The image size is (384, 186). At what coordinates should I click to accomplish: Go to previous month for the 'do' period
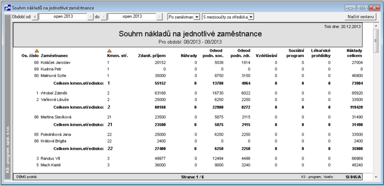tap(104, 17)
